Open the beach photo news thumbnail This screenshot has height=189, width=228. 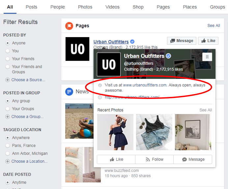[x=79, y=121]
